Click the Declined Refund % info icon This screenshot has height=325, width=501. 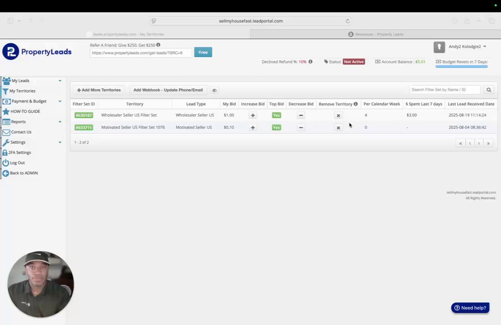tap(310, 62)
